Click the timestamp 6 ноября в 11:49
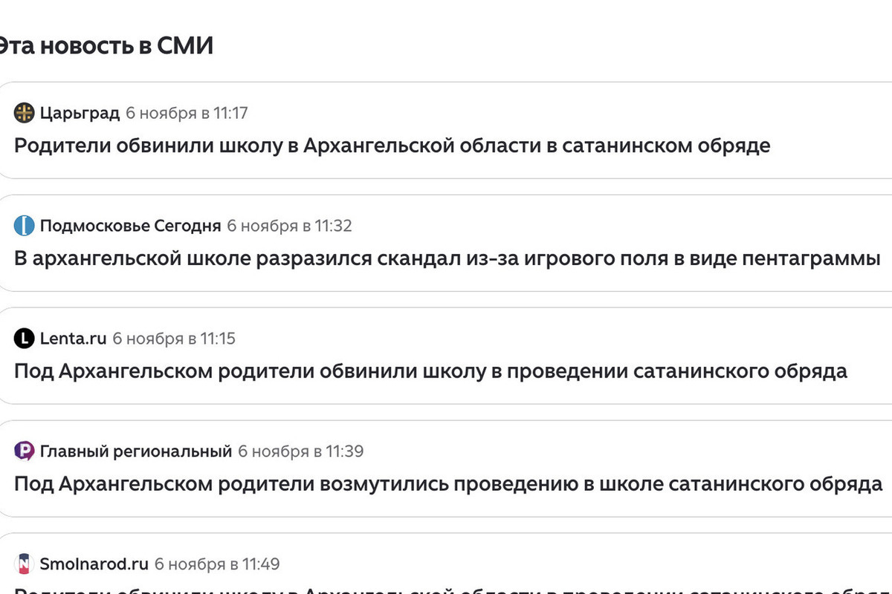The image size is (892, 594). pos(217,564)
